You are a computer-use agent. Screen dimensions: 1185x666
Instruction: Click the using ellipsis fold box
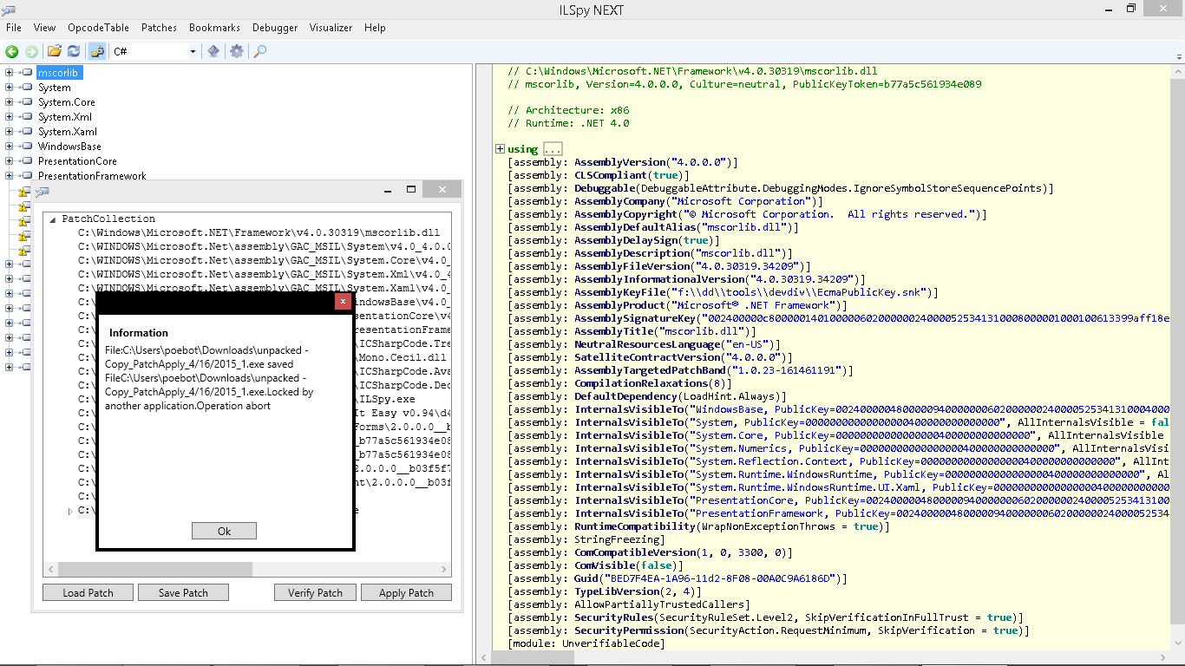click(553, 149)
